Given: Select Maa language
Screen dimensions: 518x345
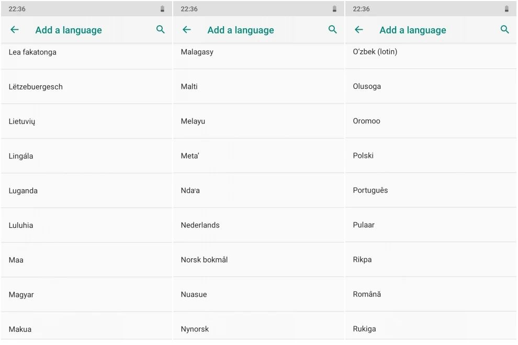Looking at the screenshot, I should tap(86, 260).
